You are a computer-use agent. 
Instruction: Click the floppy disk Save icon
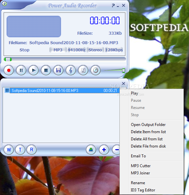pos(58,70)
